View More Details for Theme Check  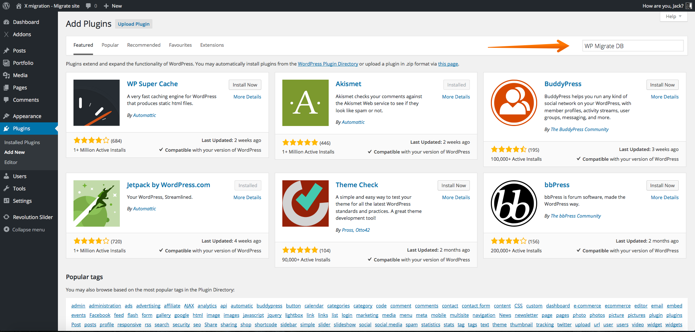point(456,198)
